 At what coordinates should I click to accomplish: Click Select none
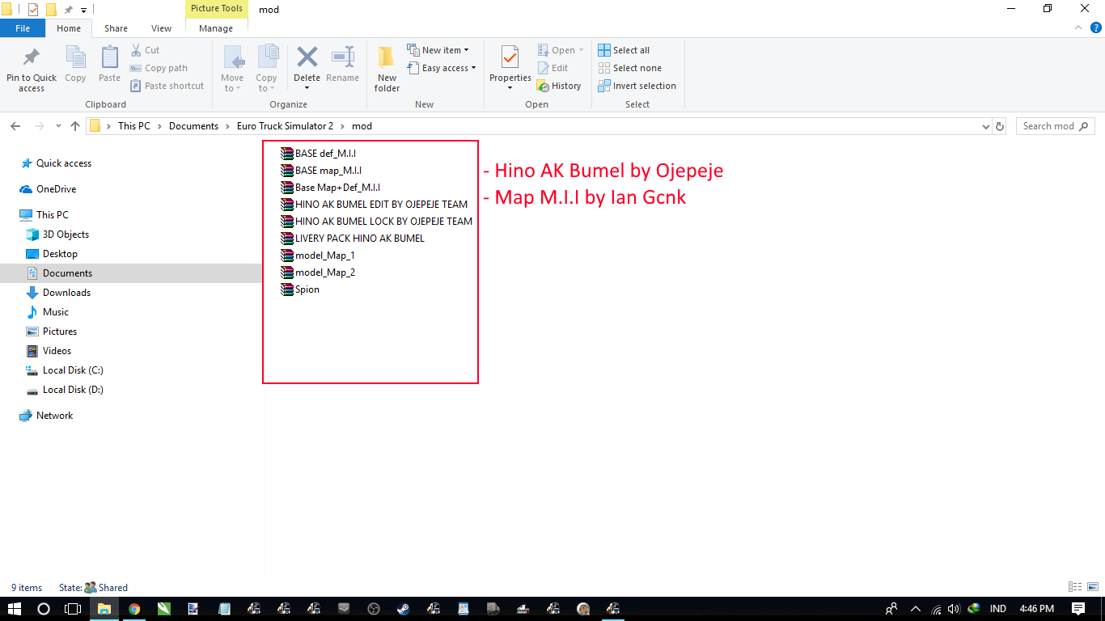click(629, 68)
